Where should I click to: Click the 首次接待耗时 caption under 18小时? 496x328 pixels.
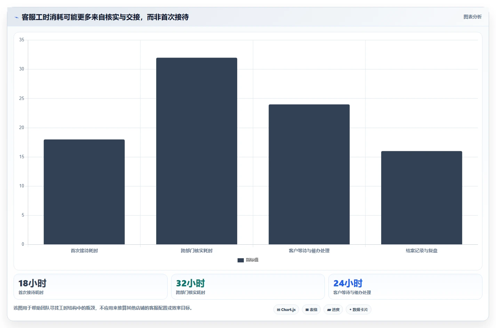coord(31,293)
